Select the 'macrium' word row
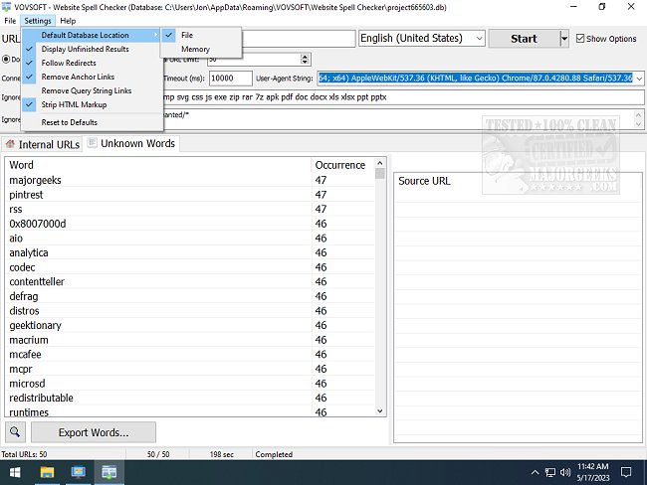 190,340
